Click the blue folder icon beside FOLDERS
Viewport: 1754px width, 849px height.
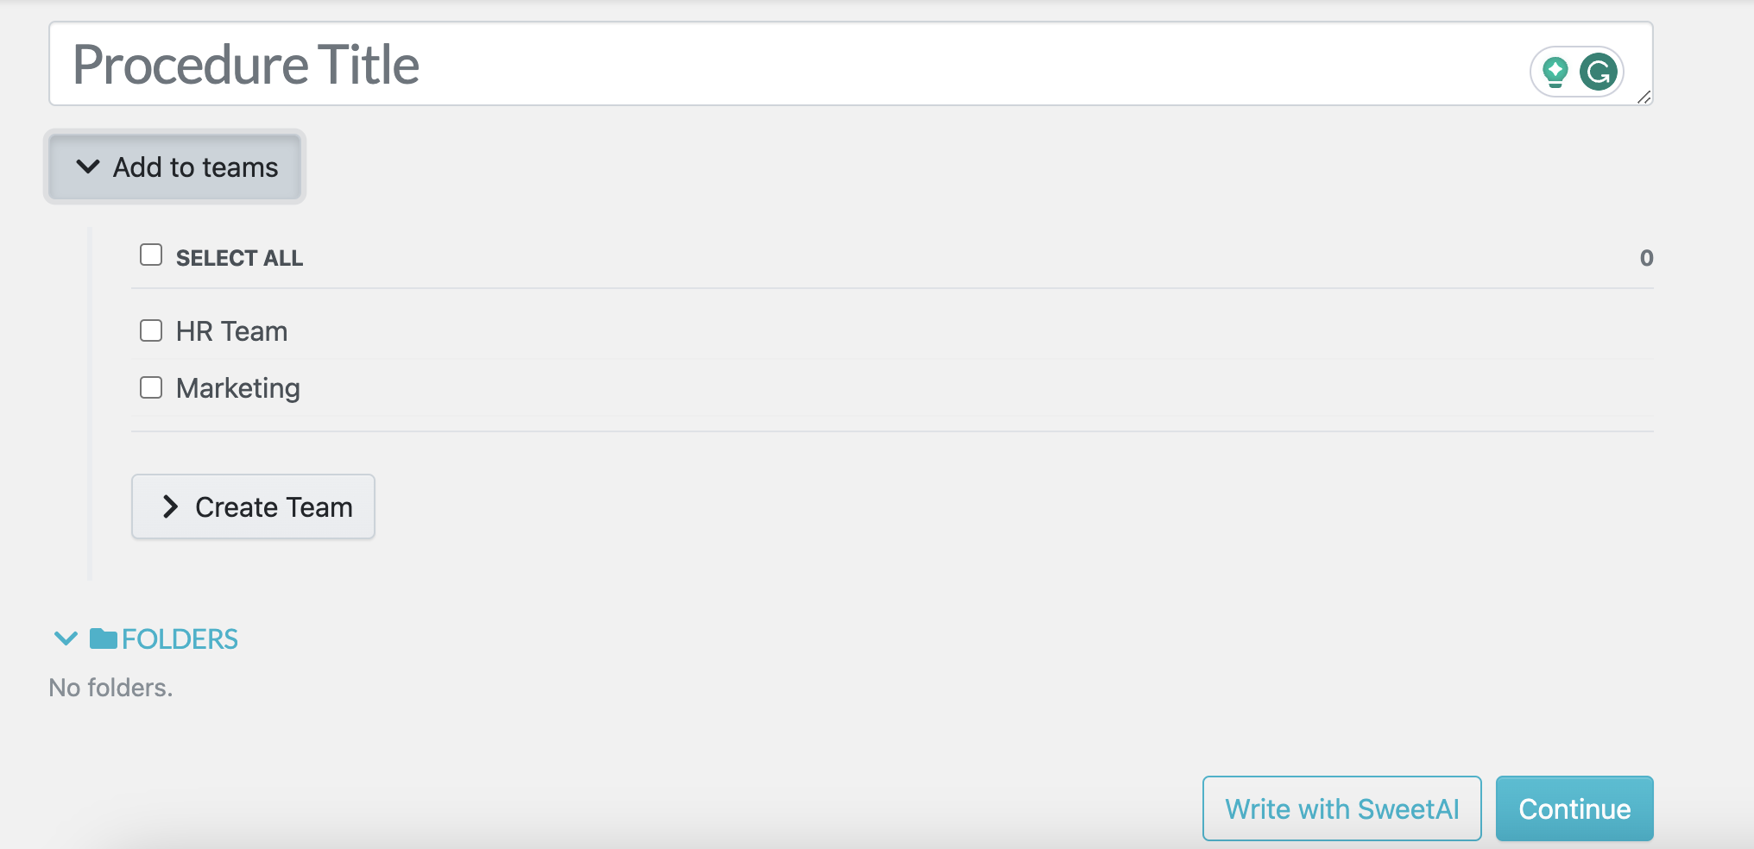[x=104, y=638]
